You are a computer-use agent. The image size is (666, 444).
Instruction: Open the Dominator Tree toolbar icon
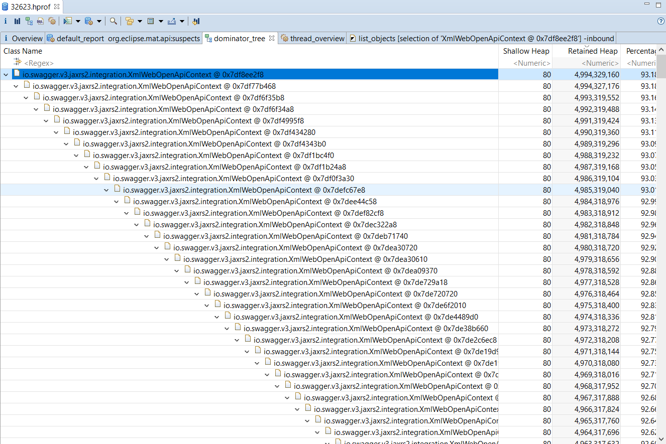click(29, 21)
